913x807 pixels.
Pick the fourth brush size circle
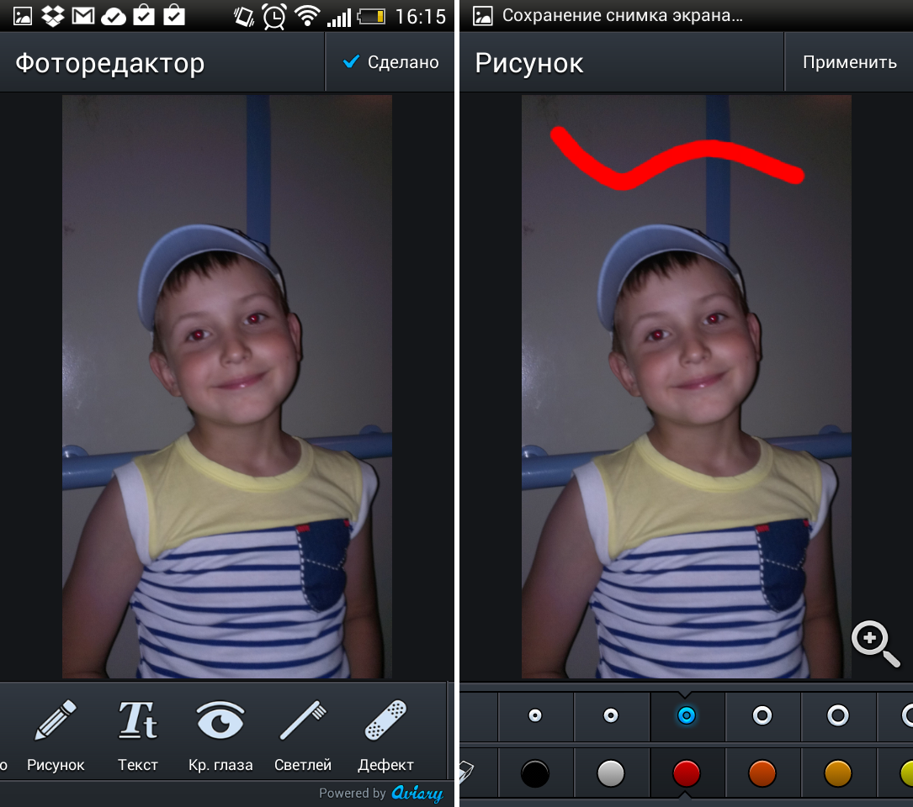(x=762, y=715)
